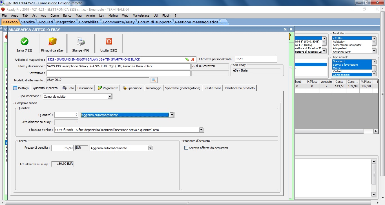Open the Dettagli tab in the dialog
This screenshot has height=205, width=385.
(x=21, y=88)
